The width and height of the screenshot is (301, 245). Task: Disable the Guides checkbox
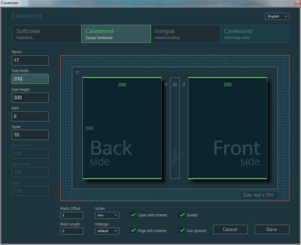pos(182,215)
